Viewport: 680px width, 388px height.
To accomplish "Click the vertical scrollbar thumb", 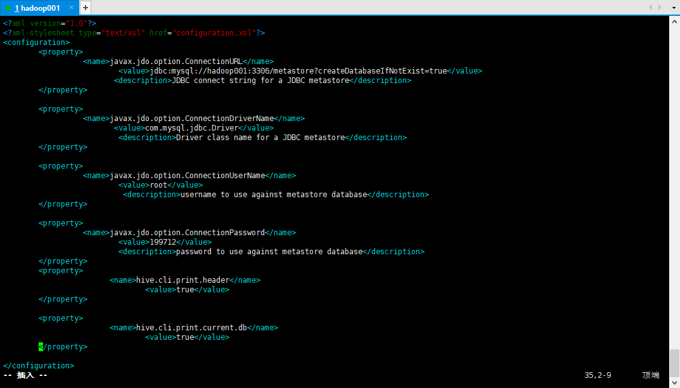I will click(674, 363).
